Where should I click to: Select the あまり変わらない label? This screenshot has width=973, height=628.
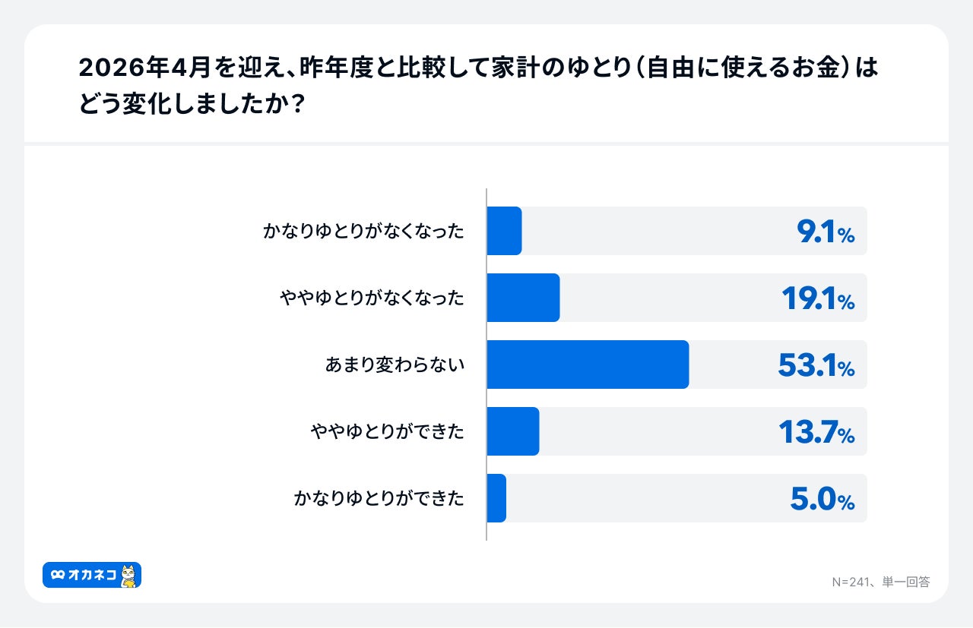point(395,365)
